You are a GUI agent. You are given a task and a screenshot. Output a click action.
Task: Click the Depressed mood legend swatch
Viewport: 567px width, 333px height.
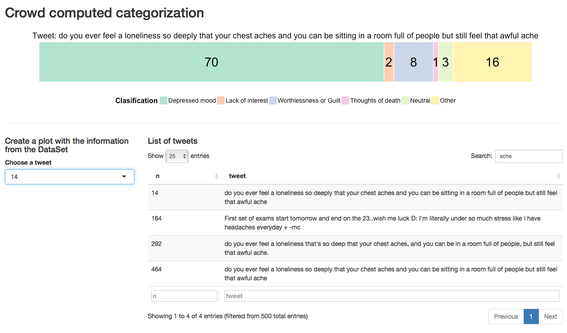tap(164, 100)
